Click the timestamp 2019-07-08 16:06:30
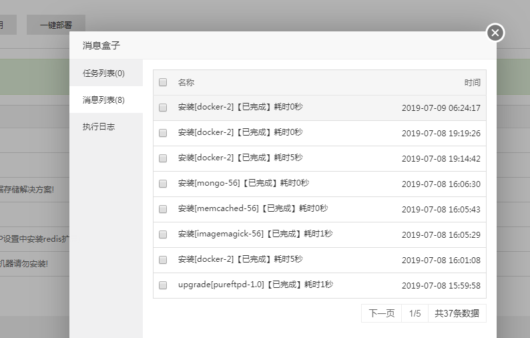 pos(441,184)
